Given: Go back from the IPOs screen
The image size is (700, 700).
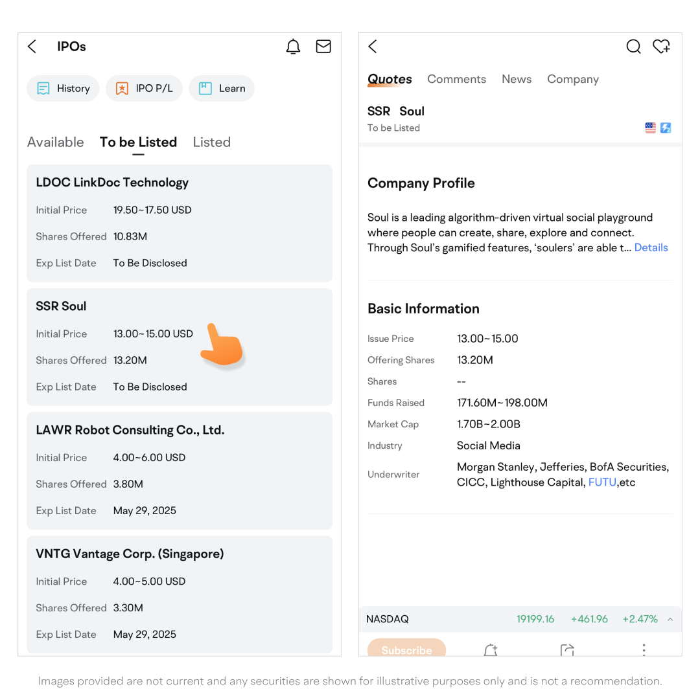Looking at the screenshot, I should click(32, 47).
